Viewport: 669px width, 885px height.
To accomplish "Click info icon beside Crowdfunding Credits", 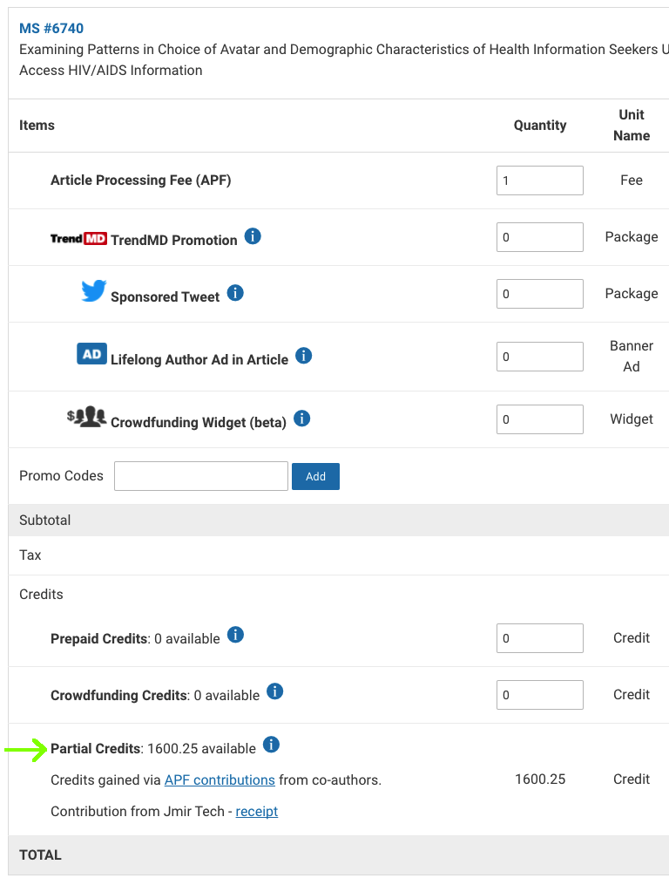I will click(x=274, y=691).
